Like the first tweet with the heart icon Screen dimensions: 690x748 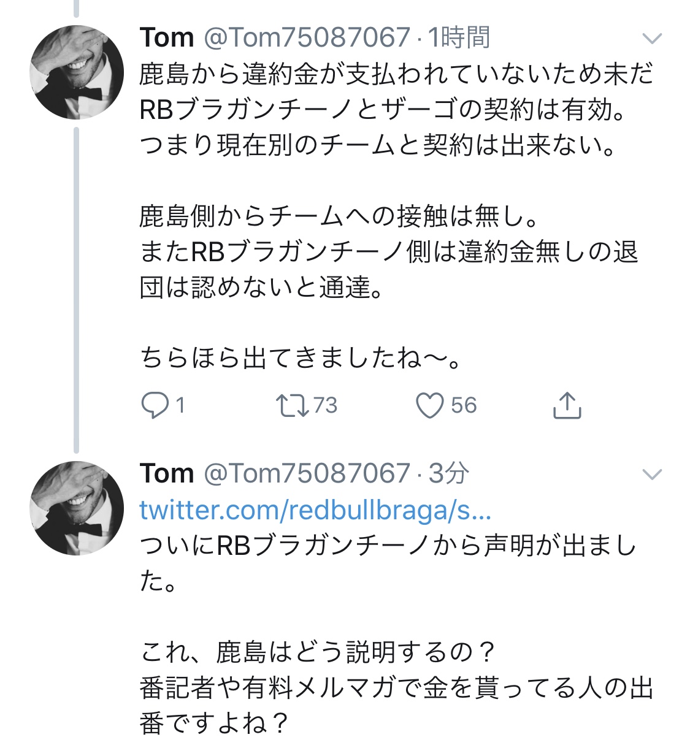[x=429, y=405]
